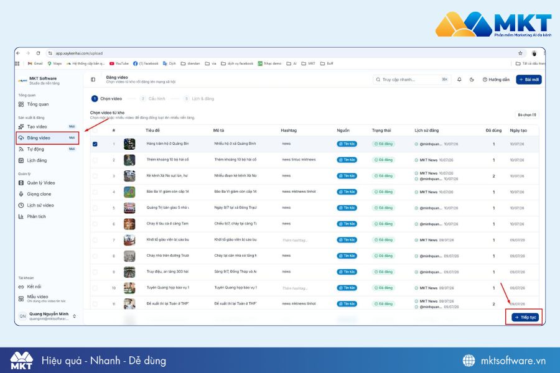This screenshot has height=373, width=560.
Task: Click the notification bell icon
Action: pyautogui.click(x=459, y=80)
